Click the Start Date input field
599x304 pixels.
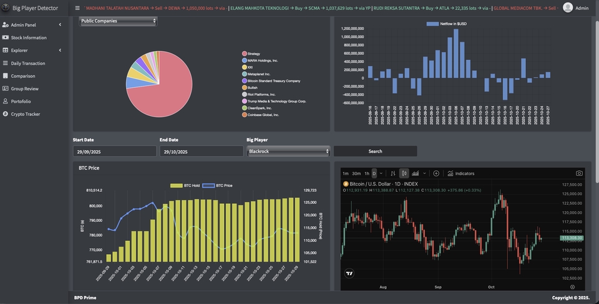pos(114,151)
